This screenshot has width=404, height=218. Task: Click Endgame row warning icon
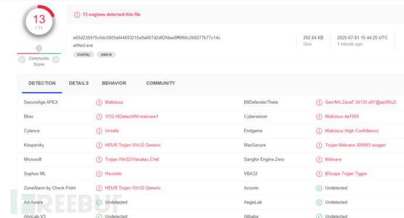tap(319, 131)
